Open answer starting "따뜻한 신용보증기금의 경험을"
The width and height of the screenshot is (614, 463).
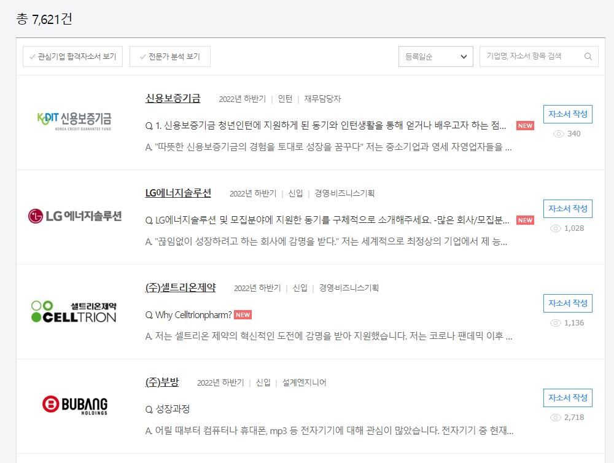point(328,147)
